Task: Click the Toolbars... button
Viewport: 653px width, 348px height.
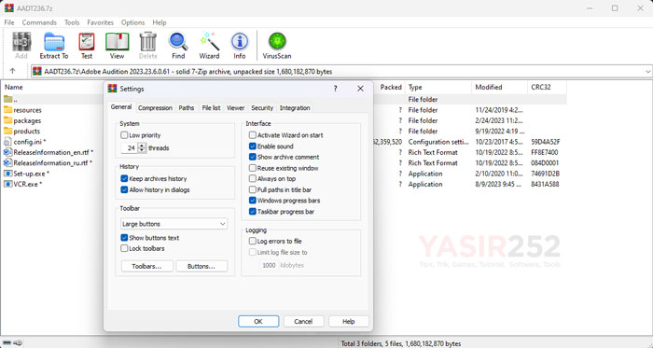Action: (x=147, y=267)
